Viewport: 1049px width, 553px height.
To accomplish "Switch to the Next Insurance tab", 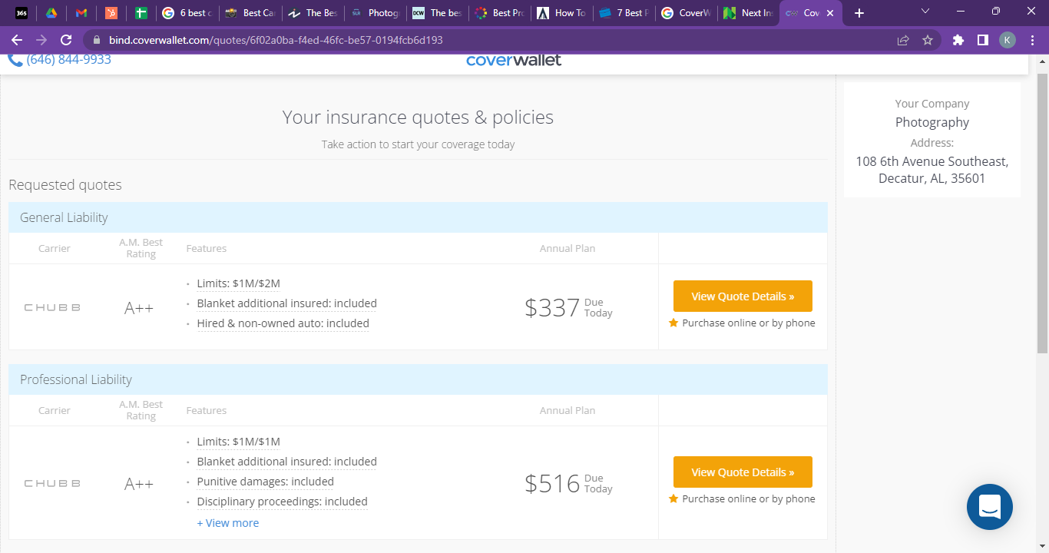I will pyautogui.click(x=749, y=13).
